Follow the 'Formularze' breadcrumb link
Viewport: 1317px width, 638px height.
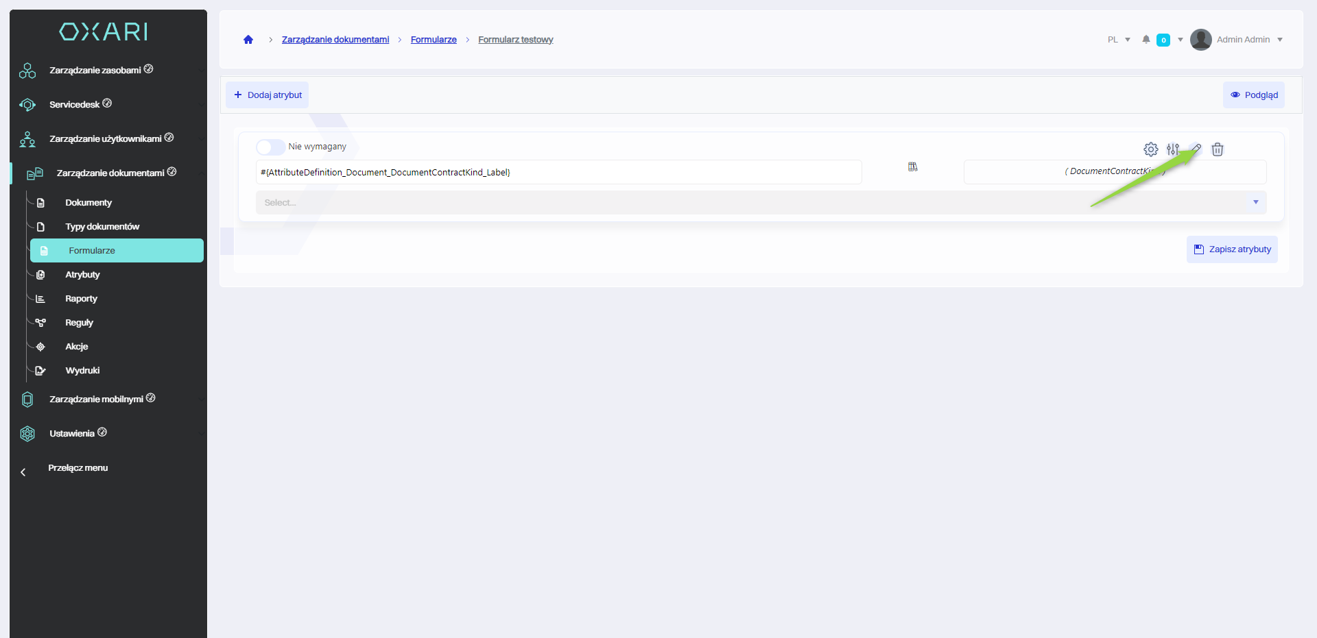[434, 40]
